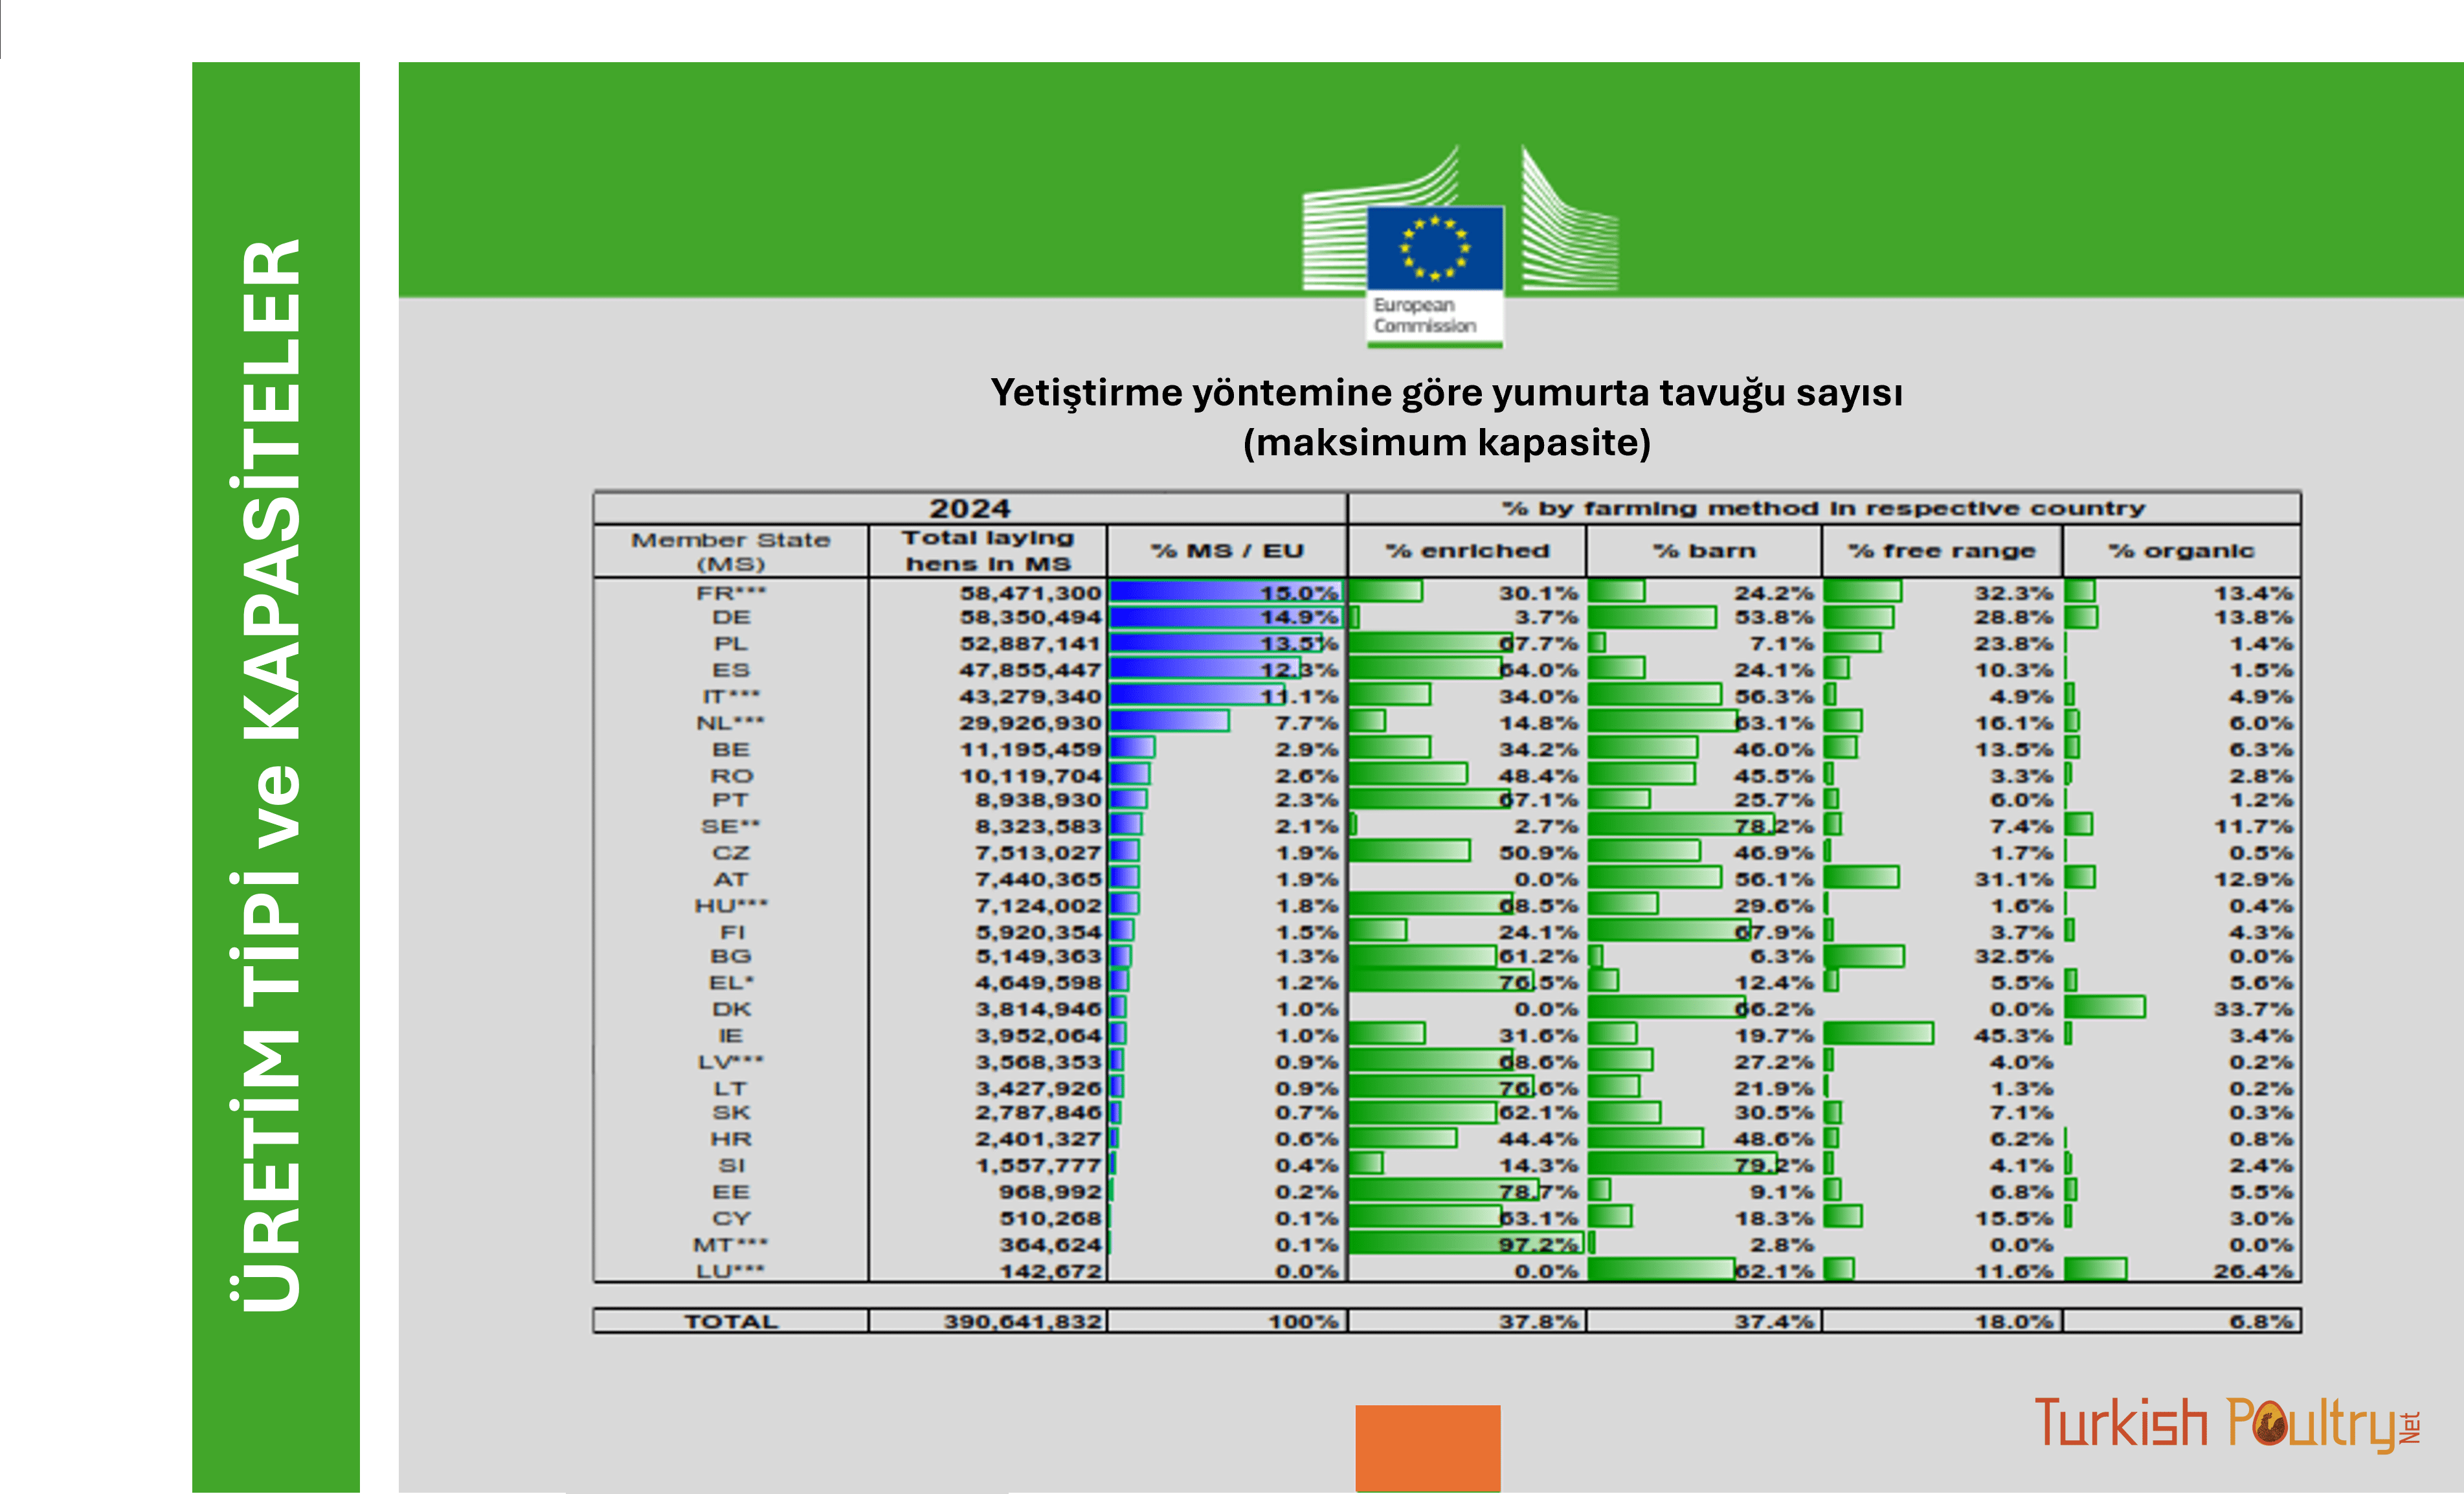The height and width of the screenshot is (1494, 2464).
Task: Click the European Commission logo
Action: [1459, 247]
